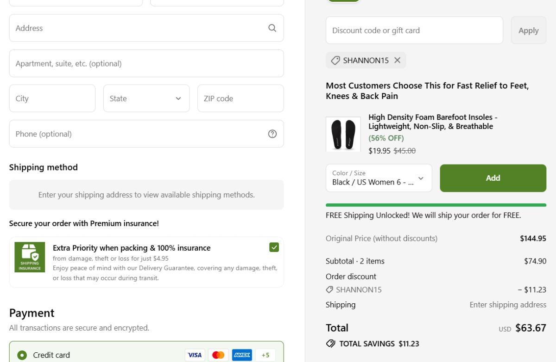The image size is (556, 362).
Task: Click into the City input field
Action: pyautogui.click(x=52, y=98)
